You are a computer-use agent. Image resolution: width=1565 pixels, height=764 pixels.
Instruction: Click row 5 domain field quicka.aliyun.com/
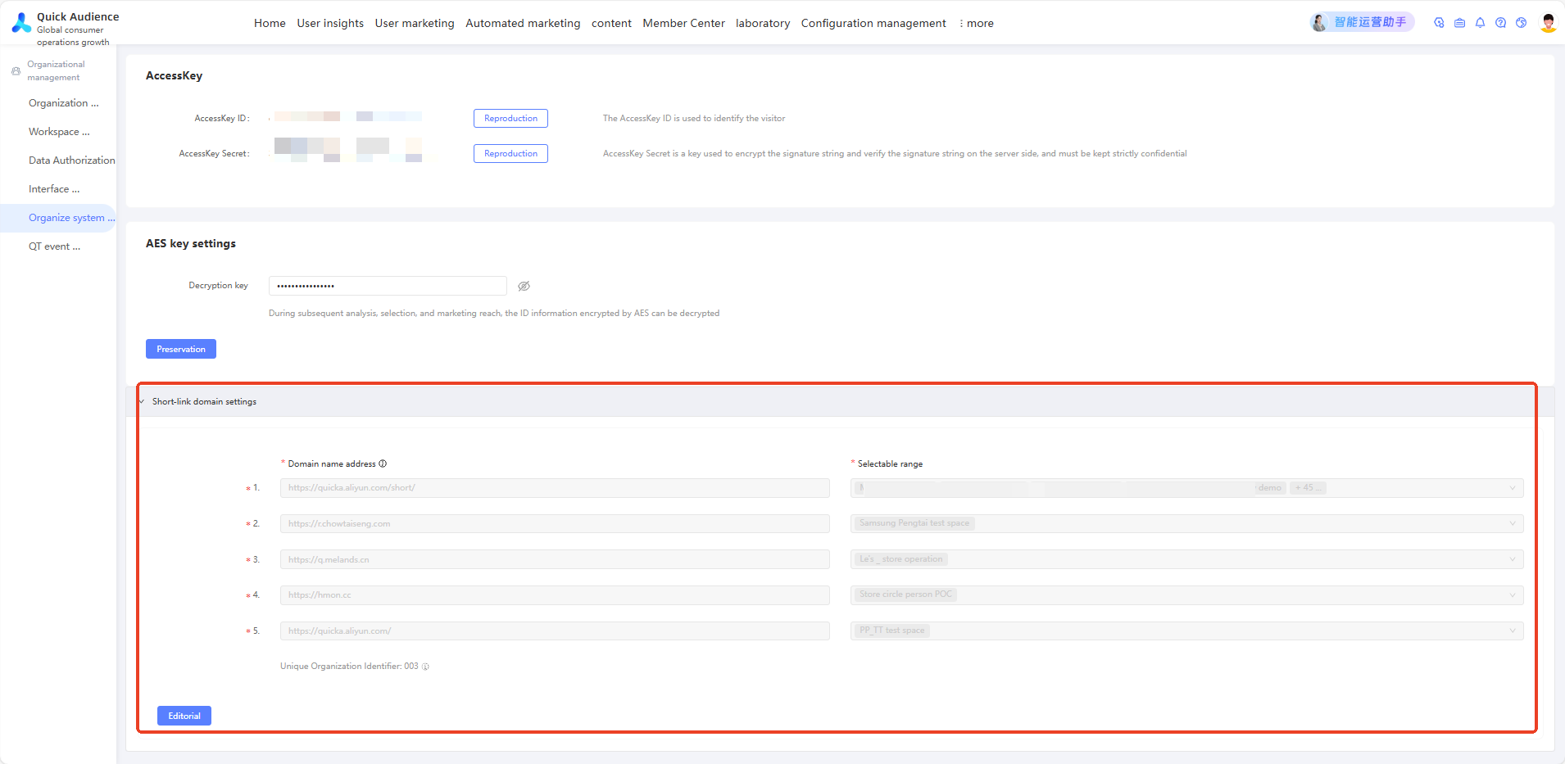tap(555, 631)
